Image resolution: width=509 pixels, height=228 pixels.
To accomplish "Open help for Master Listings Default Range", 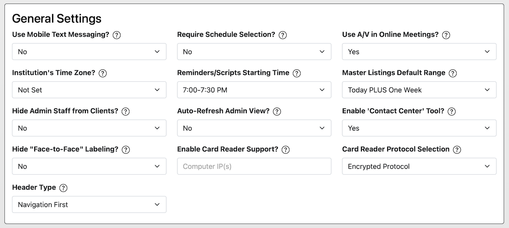I will pyautogui.click(x=453, y=73).
